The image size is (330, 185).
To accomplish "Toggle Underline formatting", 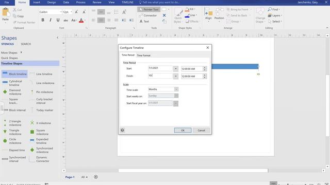I will tap(58, 20).
